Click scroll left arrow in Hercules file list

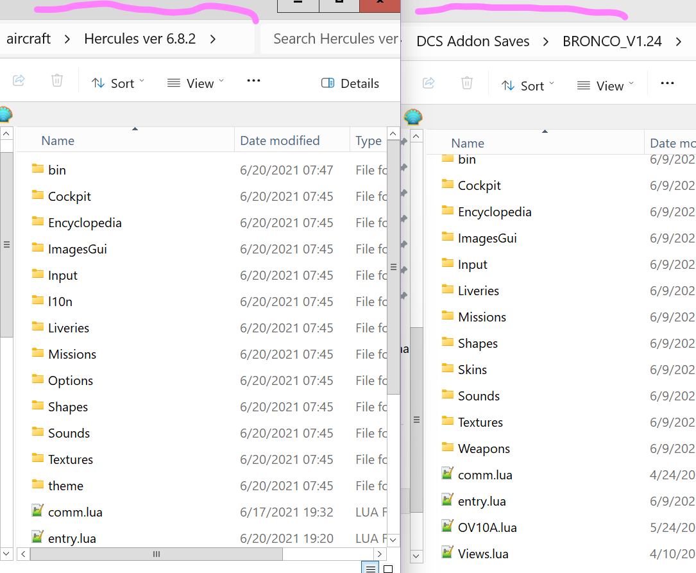[24, 554]
